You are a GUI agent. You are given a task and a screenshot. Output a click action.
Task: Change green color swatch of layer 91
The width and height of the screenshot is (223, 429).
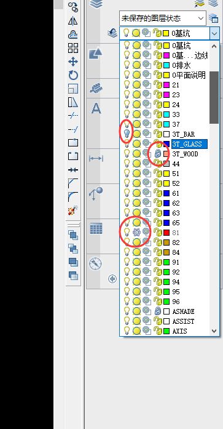[166, 262]
